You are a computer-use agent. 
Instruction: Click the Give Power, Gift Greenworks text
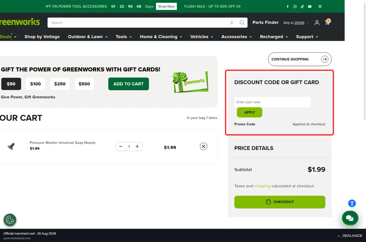tap(28, 97)
